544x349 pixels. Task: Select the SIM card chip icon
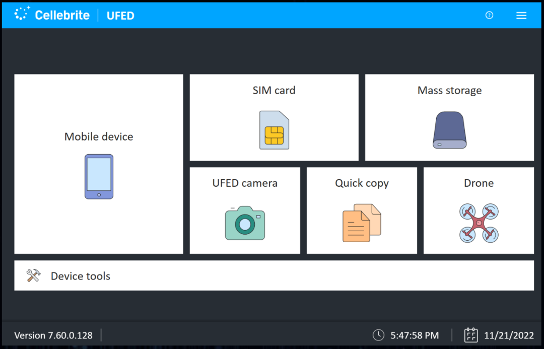pyautogui.click(x=274, y=130)
